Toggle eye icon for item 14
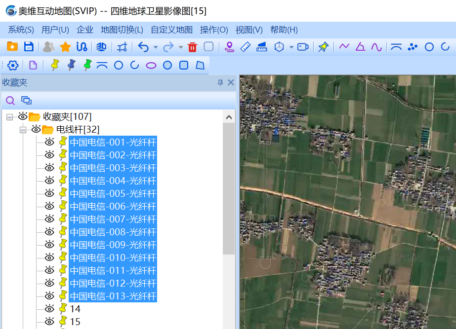This screenshot has height=329, width=456. pos(49,309)
